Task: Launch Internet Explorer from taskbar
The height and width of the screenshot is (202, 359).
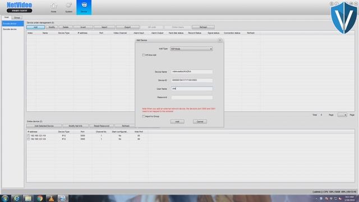Action: click(x=17, y=198)
